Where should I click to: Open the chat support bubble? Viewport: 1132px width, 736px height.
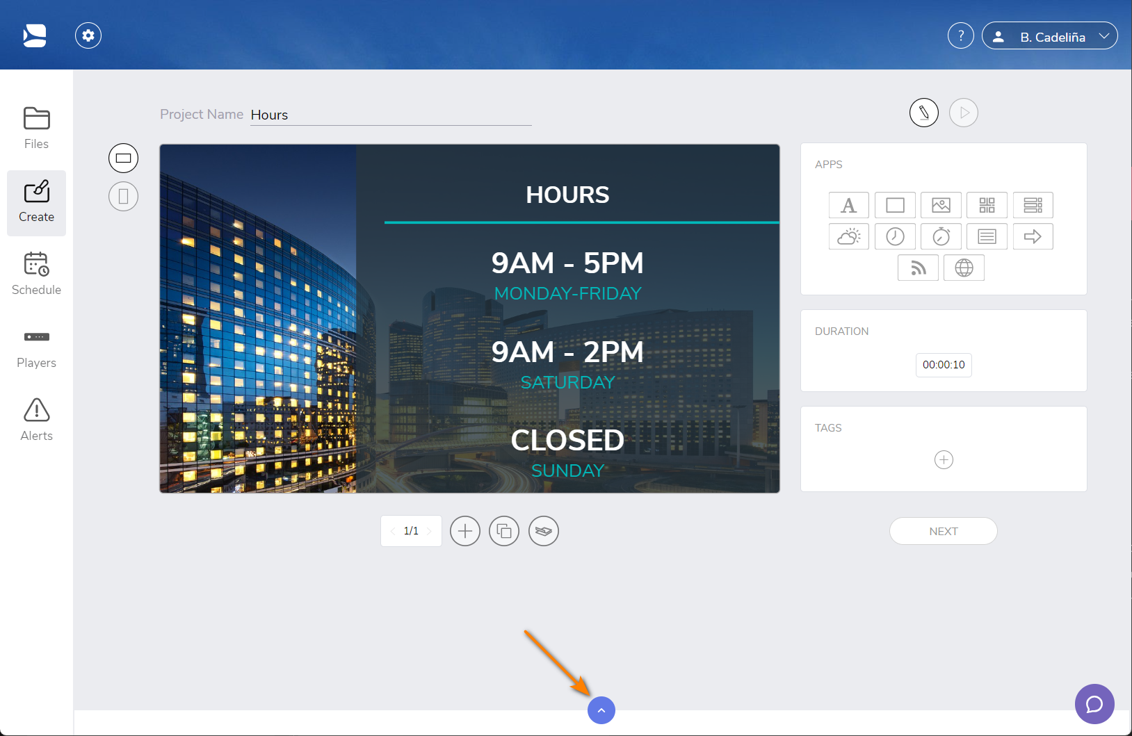pyautogui.click(x=1094, y=704)
